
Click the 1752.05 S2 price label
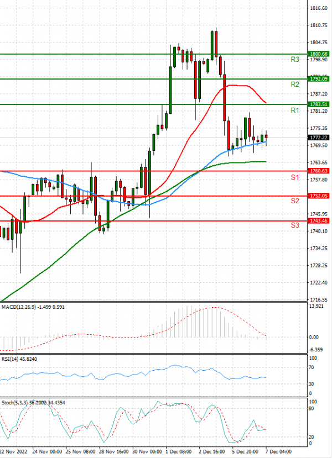pos(319,196)
